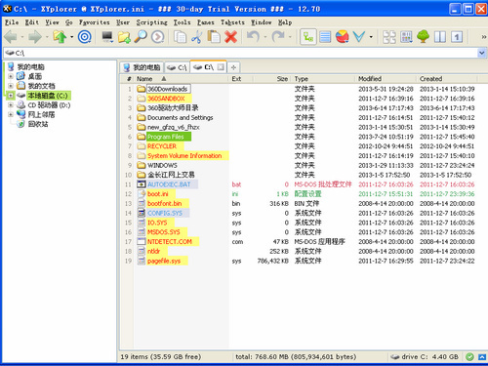Image resolution: width=488 pixels, height=366 pixels.
Task: Click the thumbnails view grid icon
Action: (389, 37)
